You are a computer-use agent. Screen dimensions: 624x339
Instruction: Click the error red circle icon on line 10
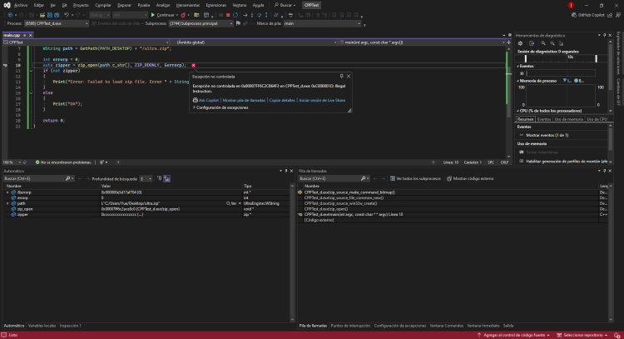click(x=193, y=65)
